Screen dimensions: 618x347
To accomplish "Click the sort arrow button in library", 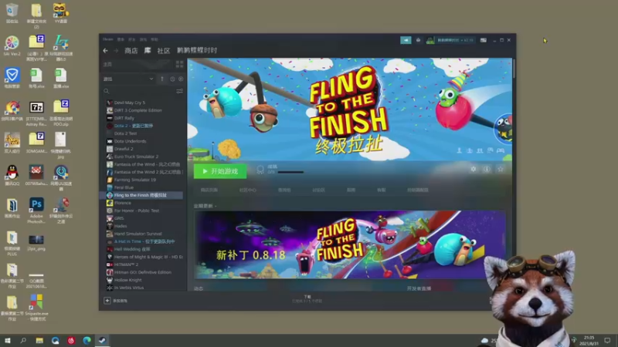I will pos(162,79).
